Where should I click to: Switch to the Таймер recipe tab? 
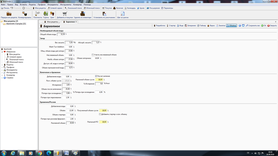202,26
